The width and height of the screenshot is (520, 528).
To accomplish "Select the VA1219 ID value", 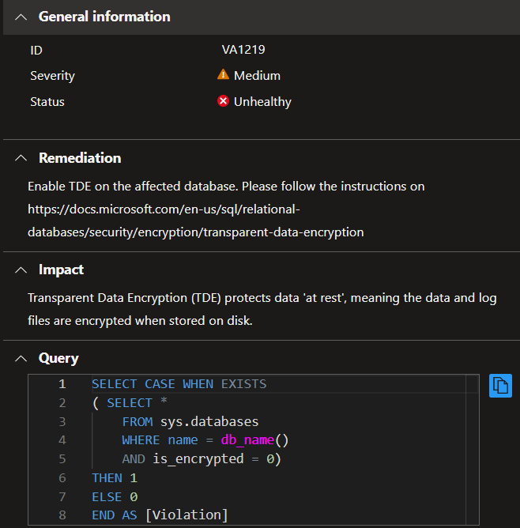I will [x=243, y=50].
